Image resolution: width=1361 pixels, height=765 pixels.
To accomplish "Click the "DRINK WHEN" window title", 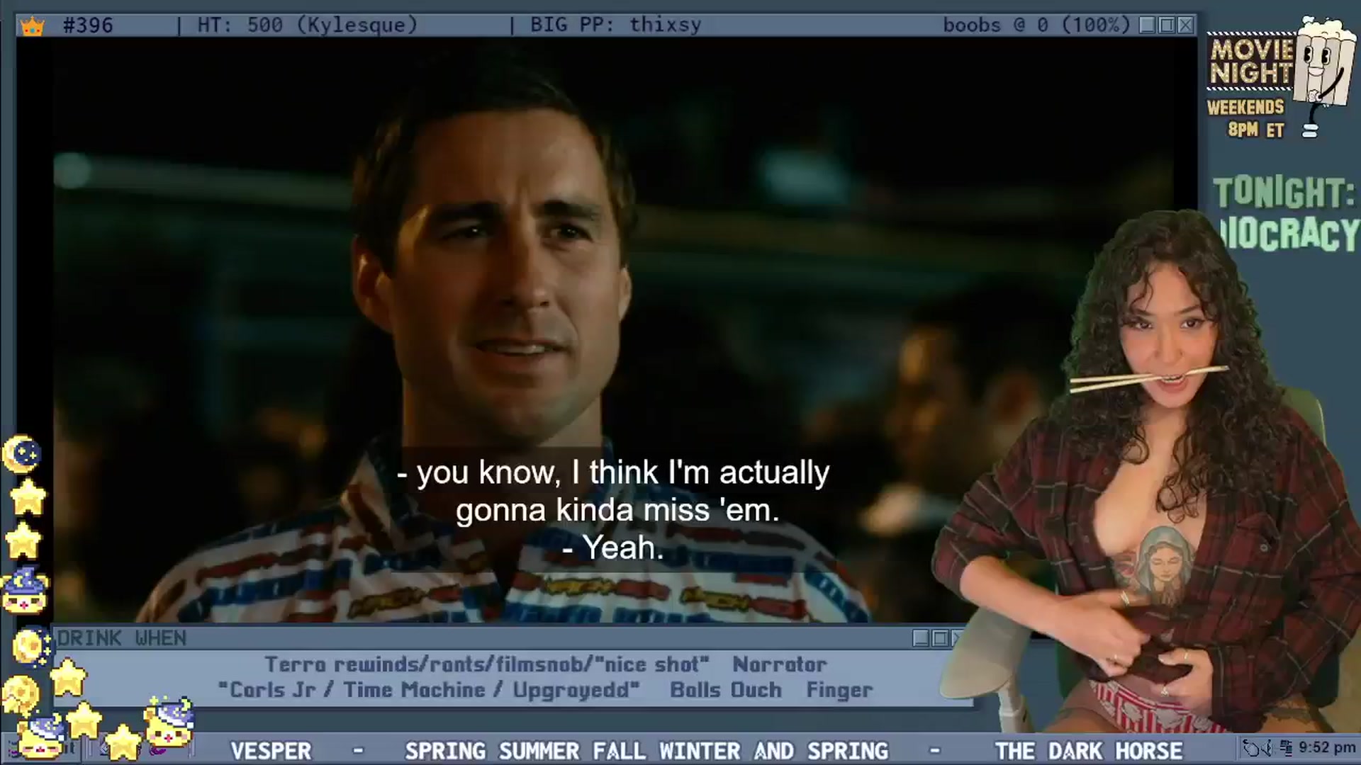I will pyautogui.click(x=122, y=638).
